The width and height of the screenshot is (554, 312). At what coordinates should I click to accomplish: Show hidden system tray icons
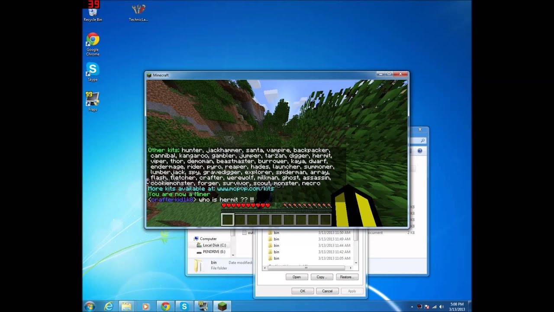click(x=412, y=307)
